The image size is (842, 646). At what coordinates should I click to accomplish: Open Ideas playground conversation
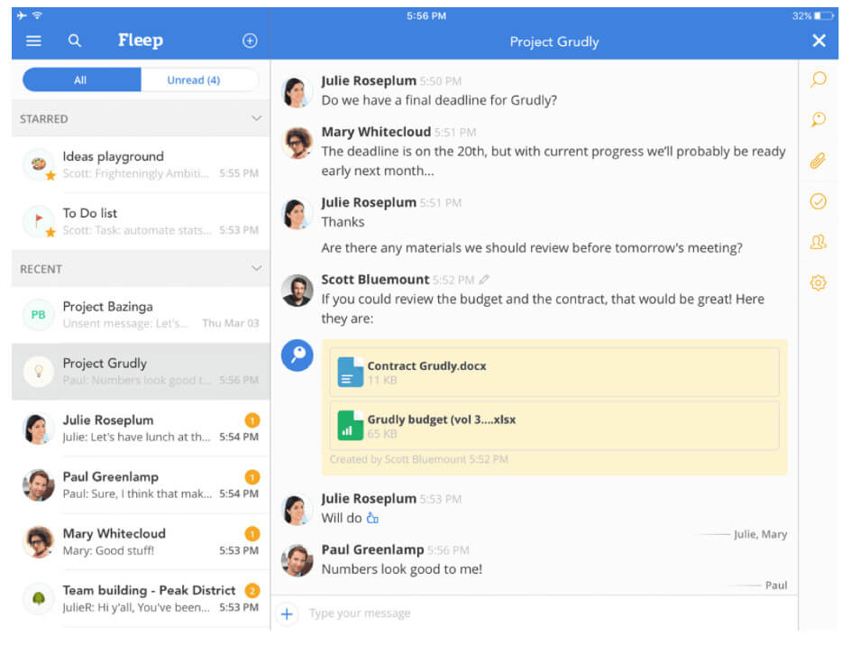click(x=141, y=164)
